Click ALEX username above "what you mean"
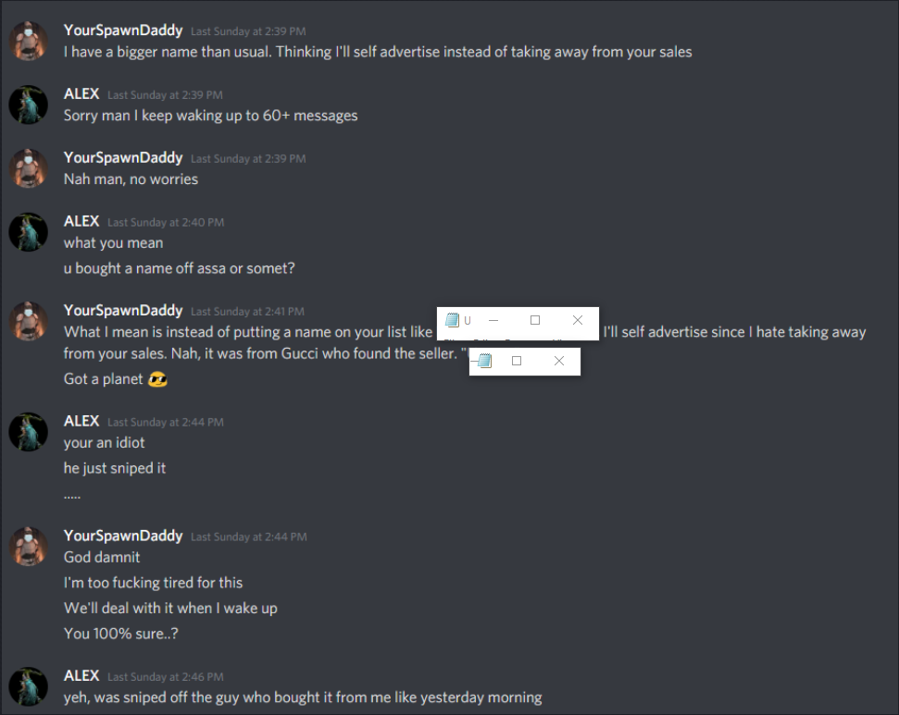The width and height of the screenshot is (899, 715). pyautogui.click(x=81, y=221)
